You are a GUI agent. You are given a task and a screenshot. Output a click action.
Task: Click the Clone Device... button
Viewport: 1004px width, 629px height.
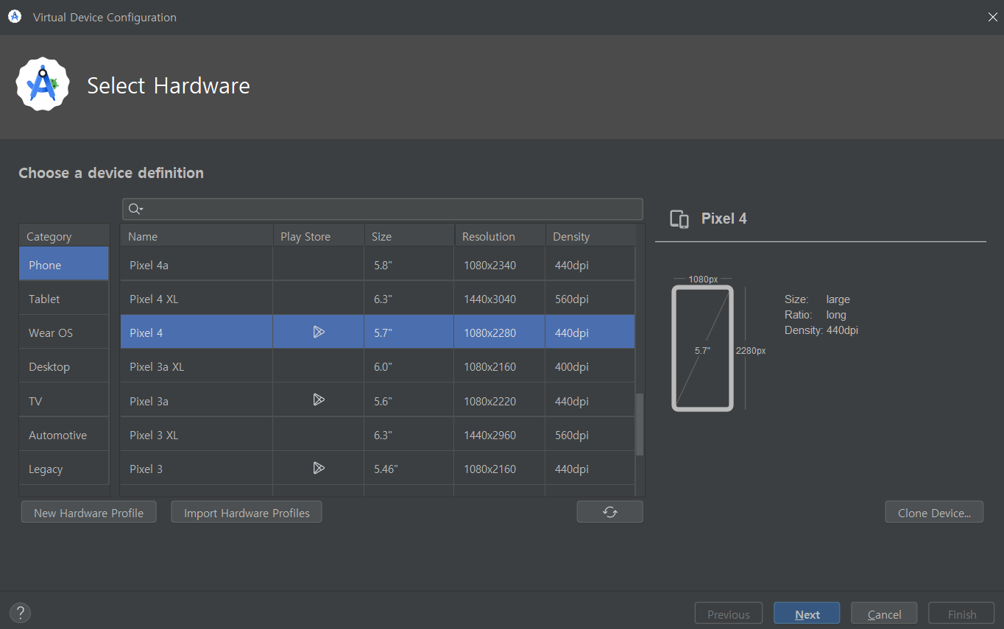(x=934, y=513)
